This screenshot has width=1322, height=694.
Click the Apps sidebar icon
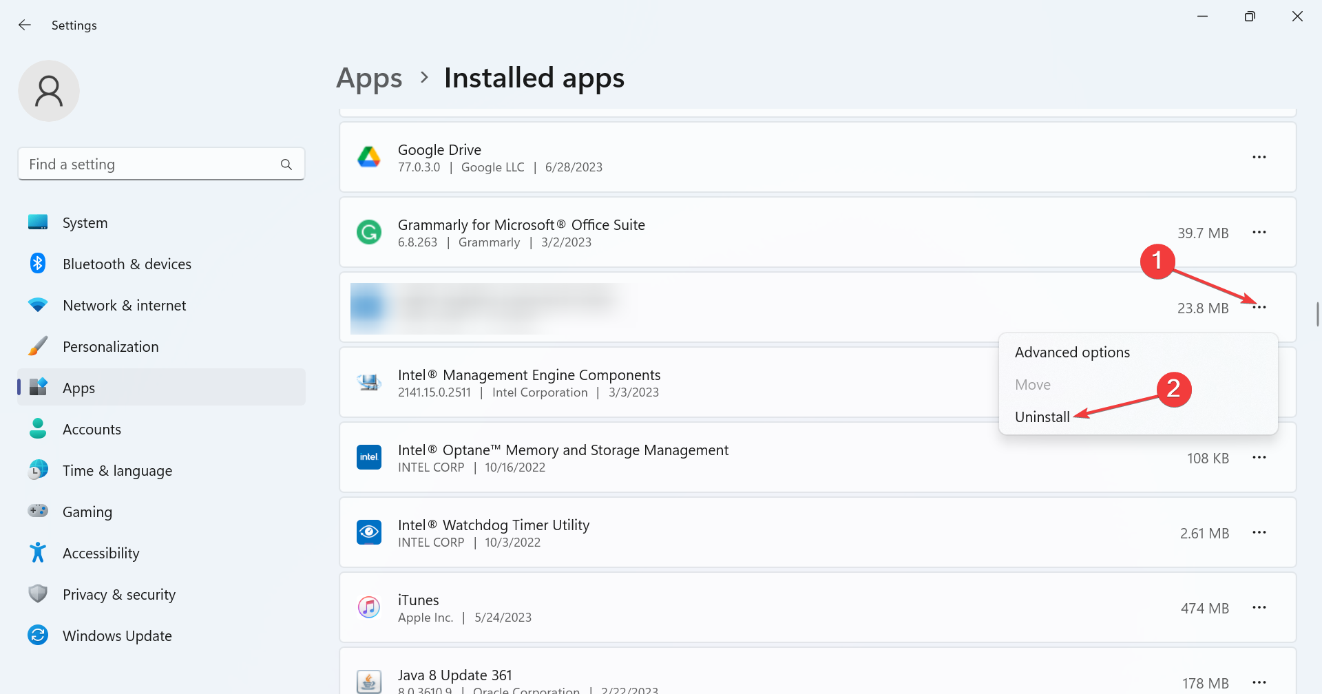coord(38,387)
